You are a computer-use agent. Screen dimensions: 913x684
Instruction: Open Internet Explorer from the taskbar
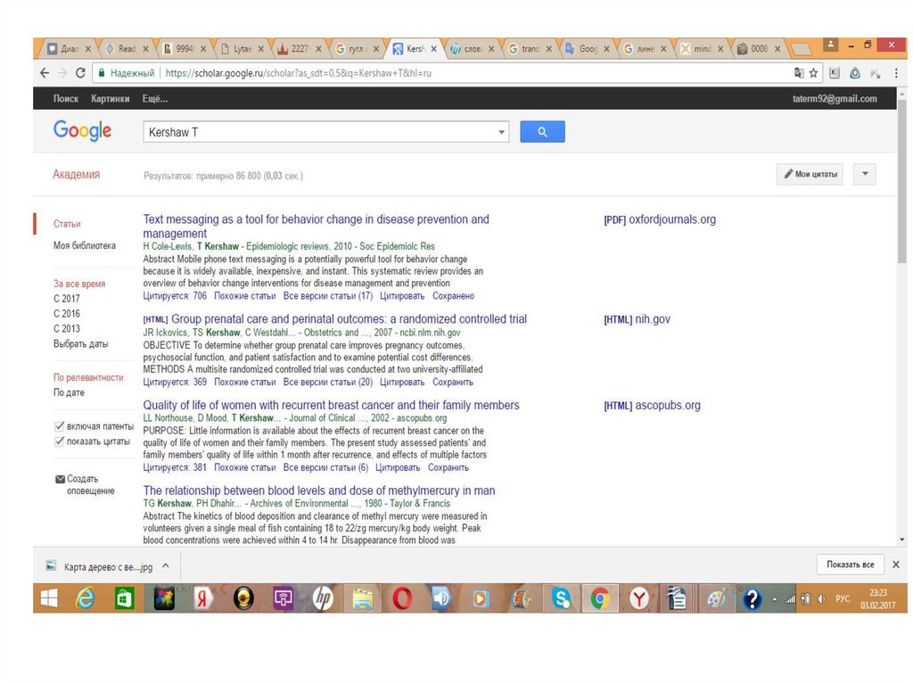(x=86, y=599)
